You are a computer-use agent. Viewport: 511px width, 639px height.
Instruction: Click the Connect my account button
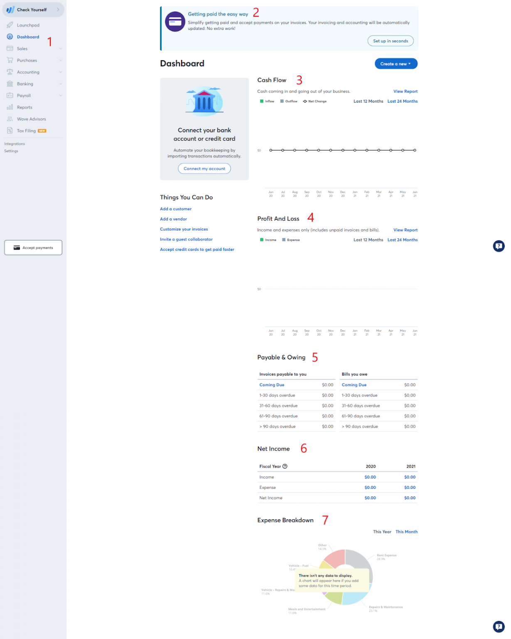click(204, 168)
